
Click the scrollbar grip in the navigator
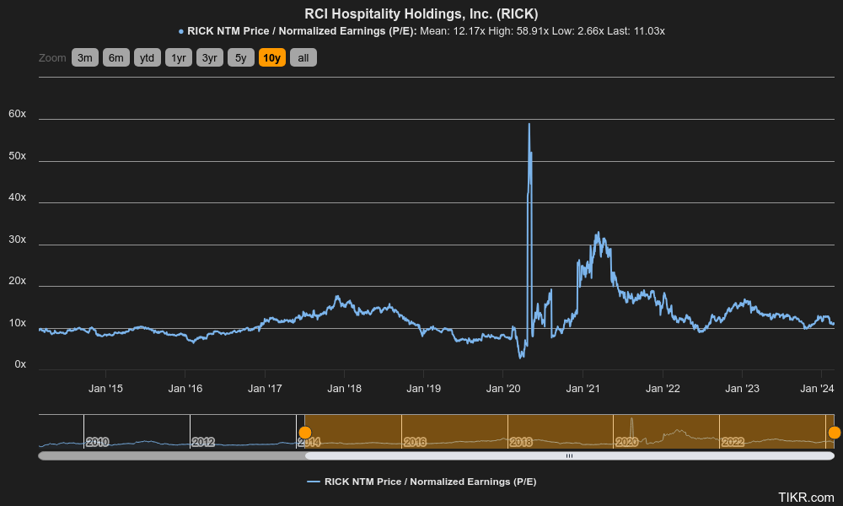tap(569, 456)
